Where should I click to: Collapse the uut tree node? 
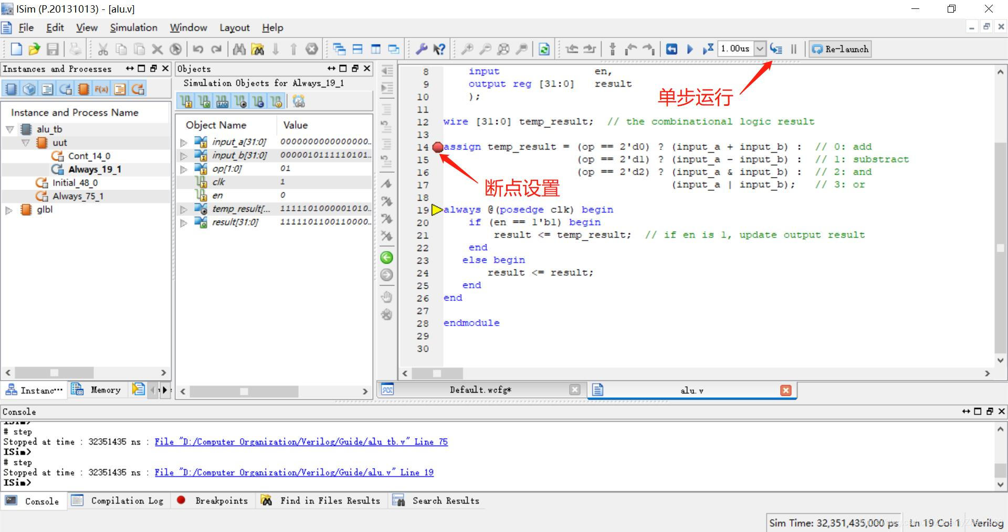click(25, 143)
